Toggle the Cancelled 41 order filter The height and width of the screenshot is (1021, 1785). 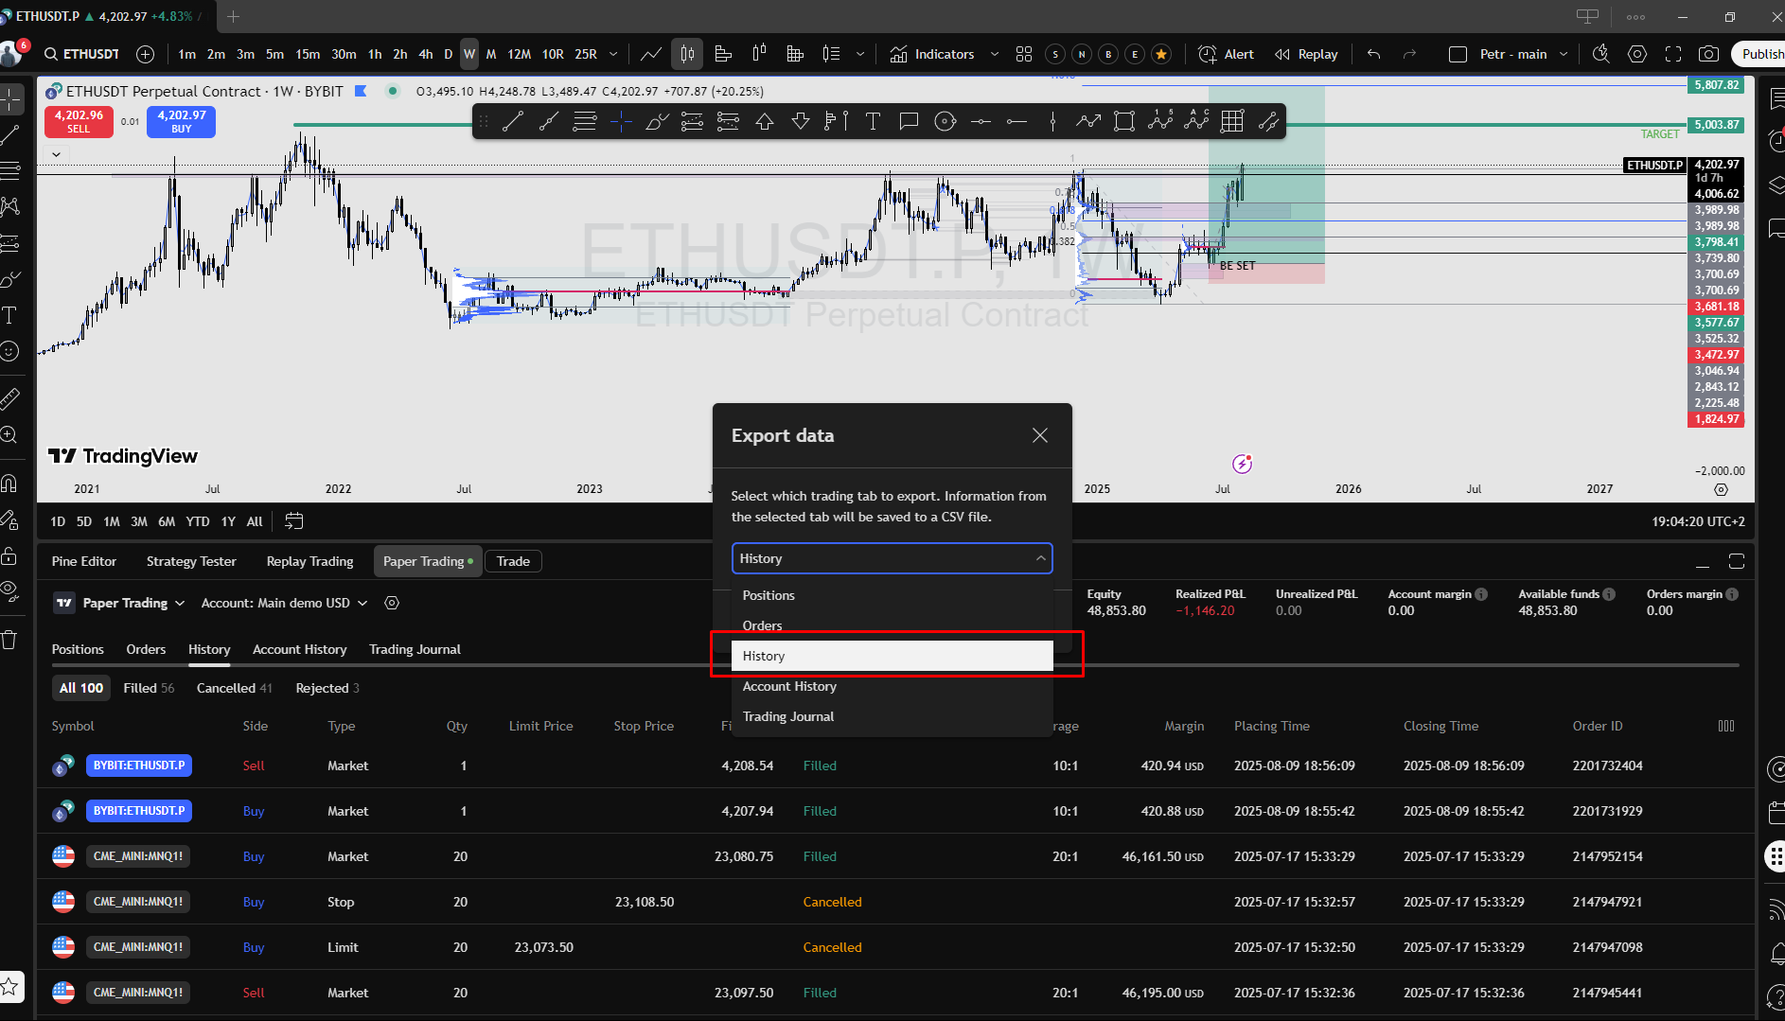tap(234, 688)
